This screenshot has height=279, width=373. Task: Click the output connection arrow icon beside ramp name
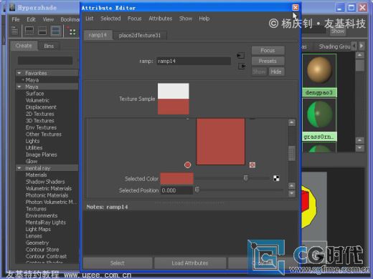tap(242, 66)
